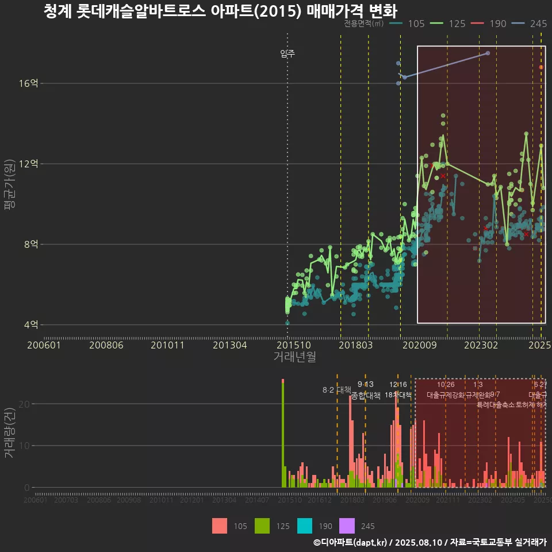Viewport: 552px width, 552px height.
Task: Click the chart title '청계 롯데캐슬알바트로스 아파트(2015) 매매가격 변화'
Action: coord(220,11)
